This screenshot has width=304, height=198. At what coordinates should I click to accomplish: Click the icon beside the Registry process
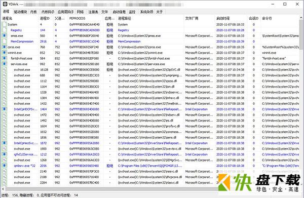[5, 30]
